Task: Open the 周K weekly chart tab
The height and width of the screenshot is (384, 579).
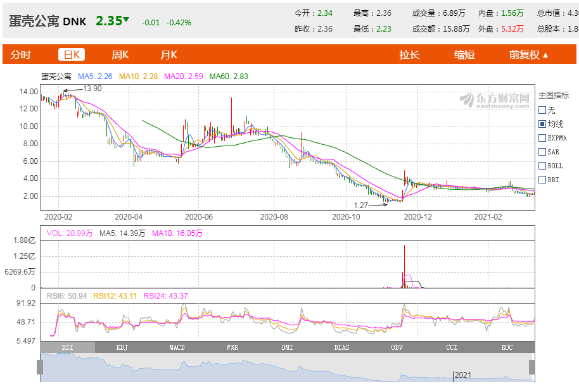Action: pos(120,54)
